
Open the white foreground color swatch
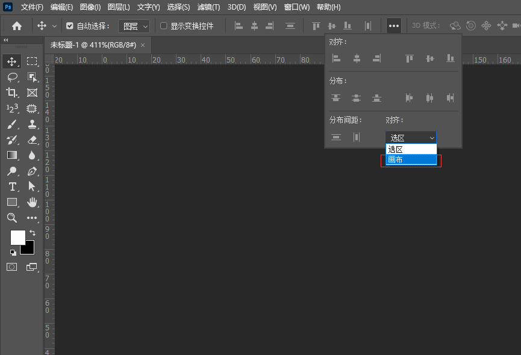pos(17,237)
